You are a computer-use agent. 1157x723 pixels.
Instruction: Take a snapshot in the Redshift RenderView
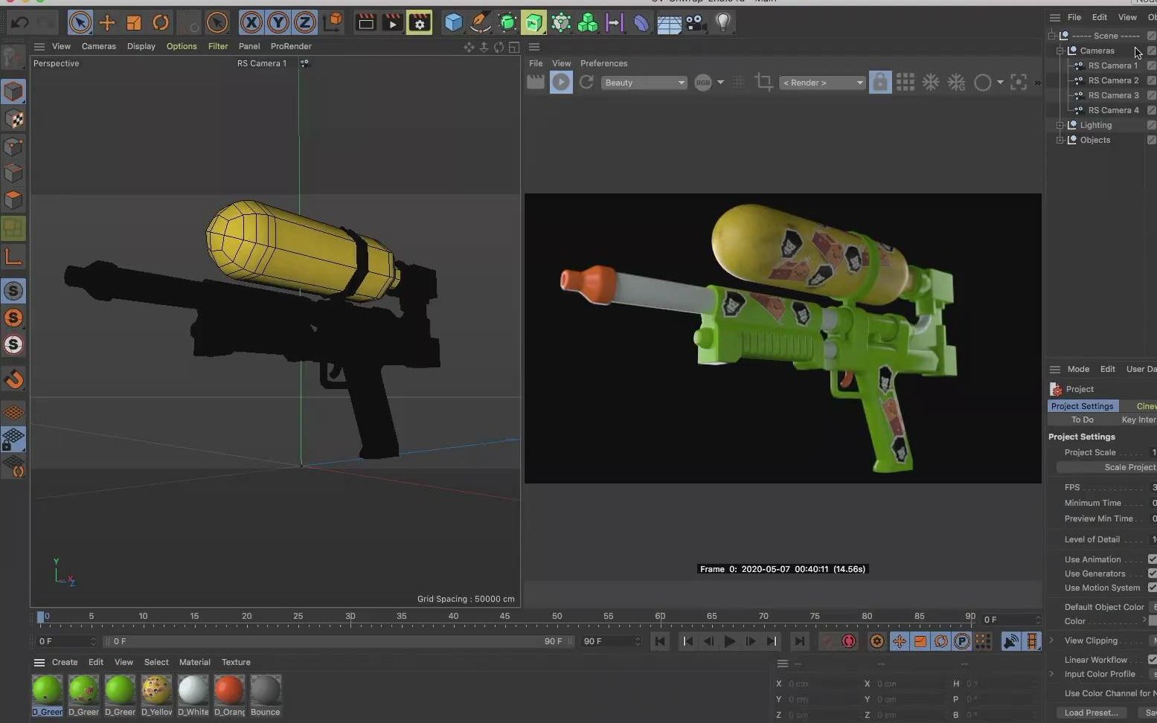click(535, 83)
